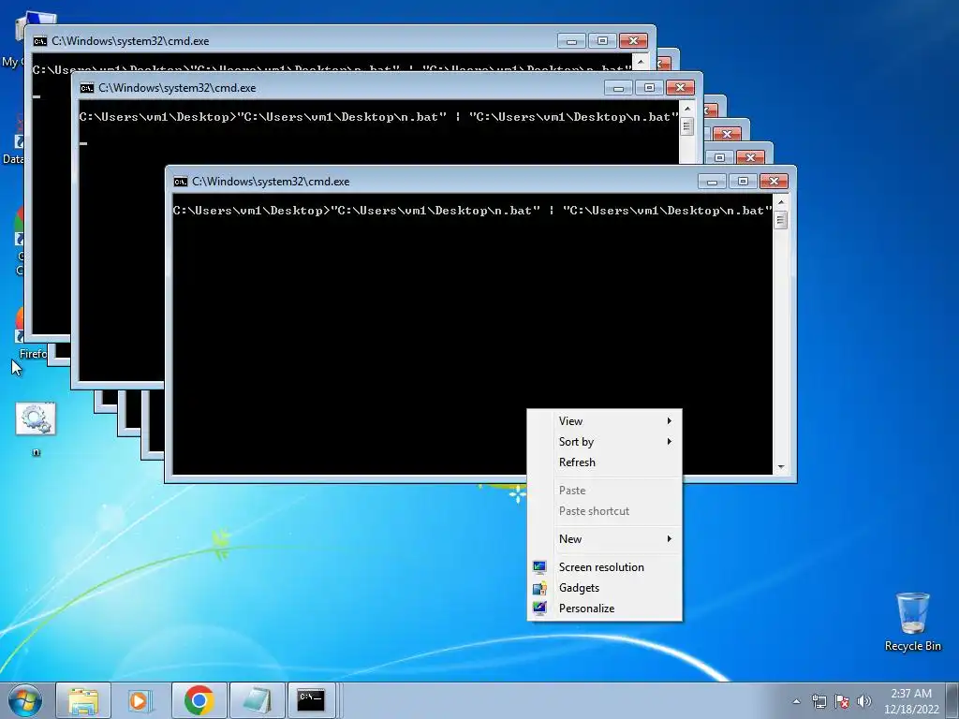The image size is (959, 719).
Task: Open the network status tray icon
Action: click(x=819, y=701)
